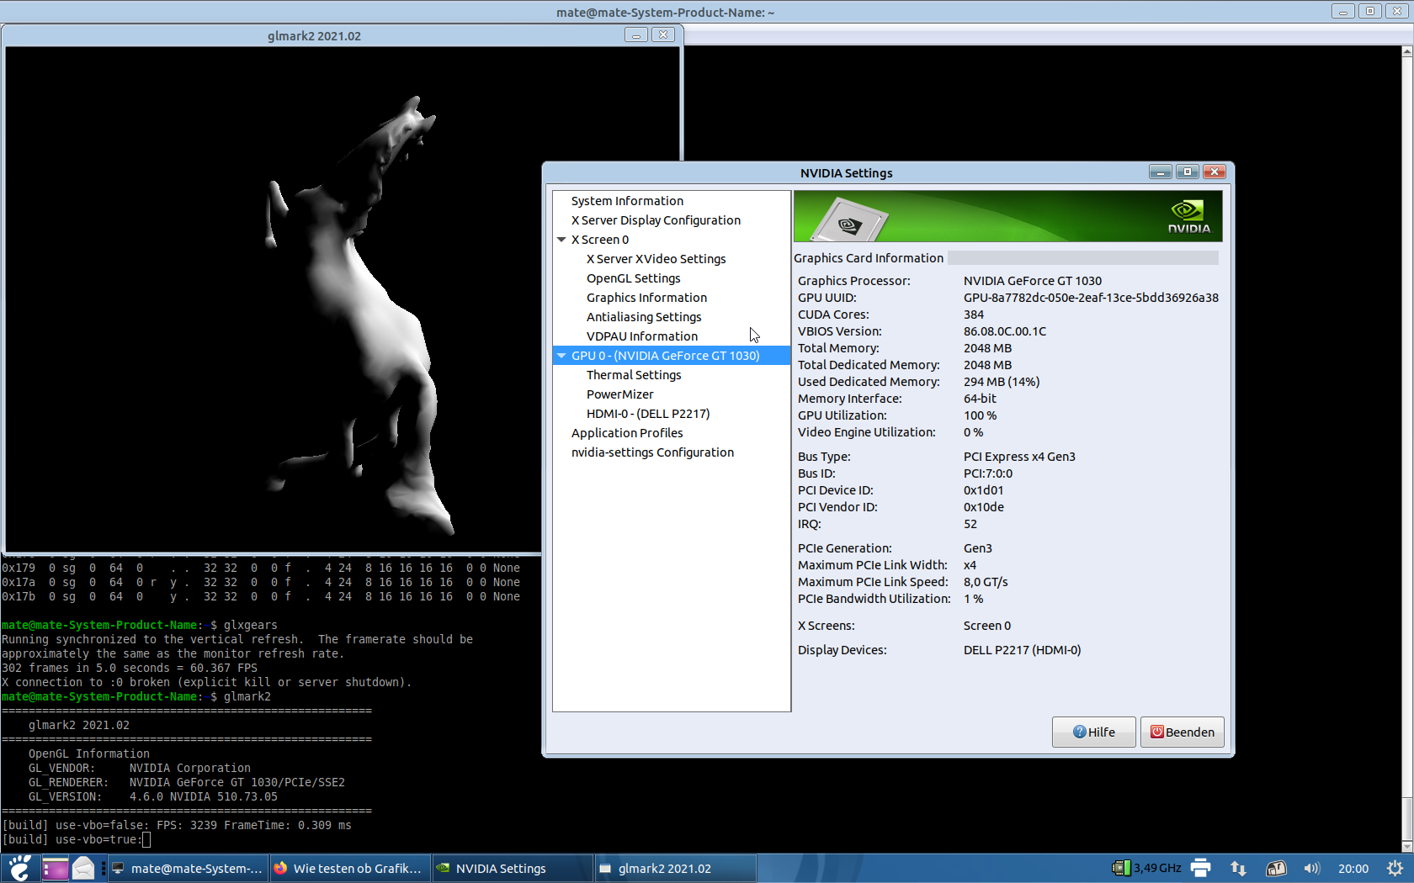Switch to the Firefox 'Wie testen ob Grafik' window
This screenshot has width=1414, height=883.
click(x=348, y=868)
